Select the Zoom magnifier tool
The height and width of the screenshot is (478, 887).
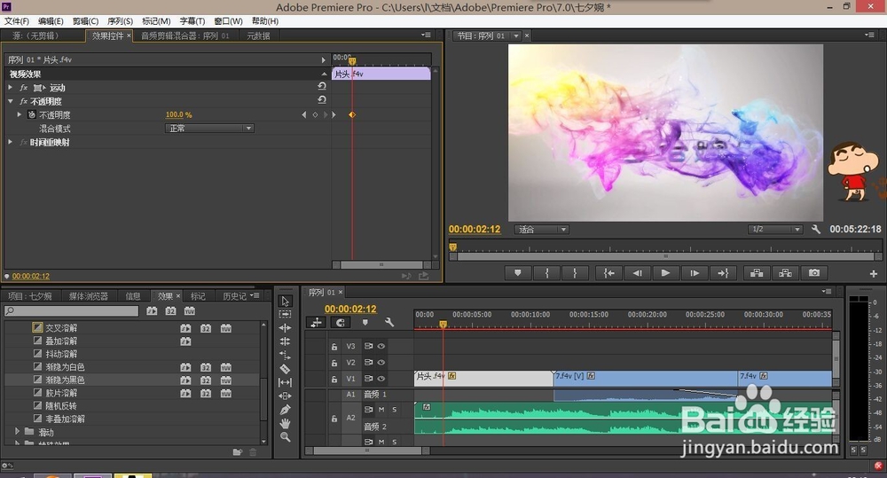tap(285, 436)
